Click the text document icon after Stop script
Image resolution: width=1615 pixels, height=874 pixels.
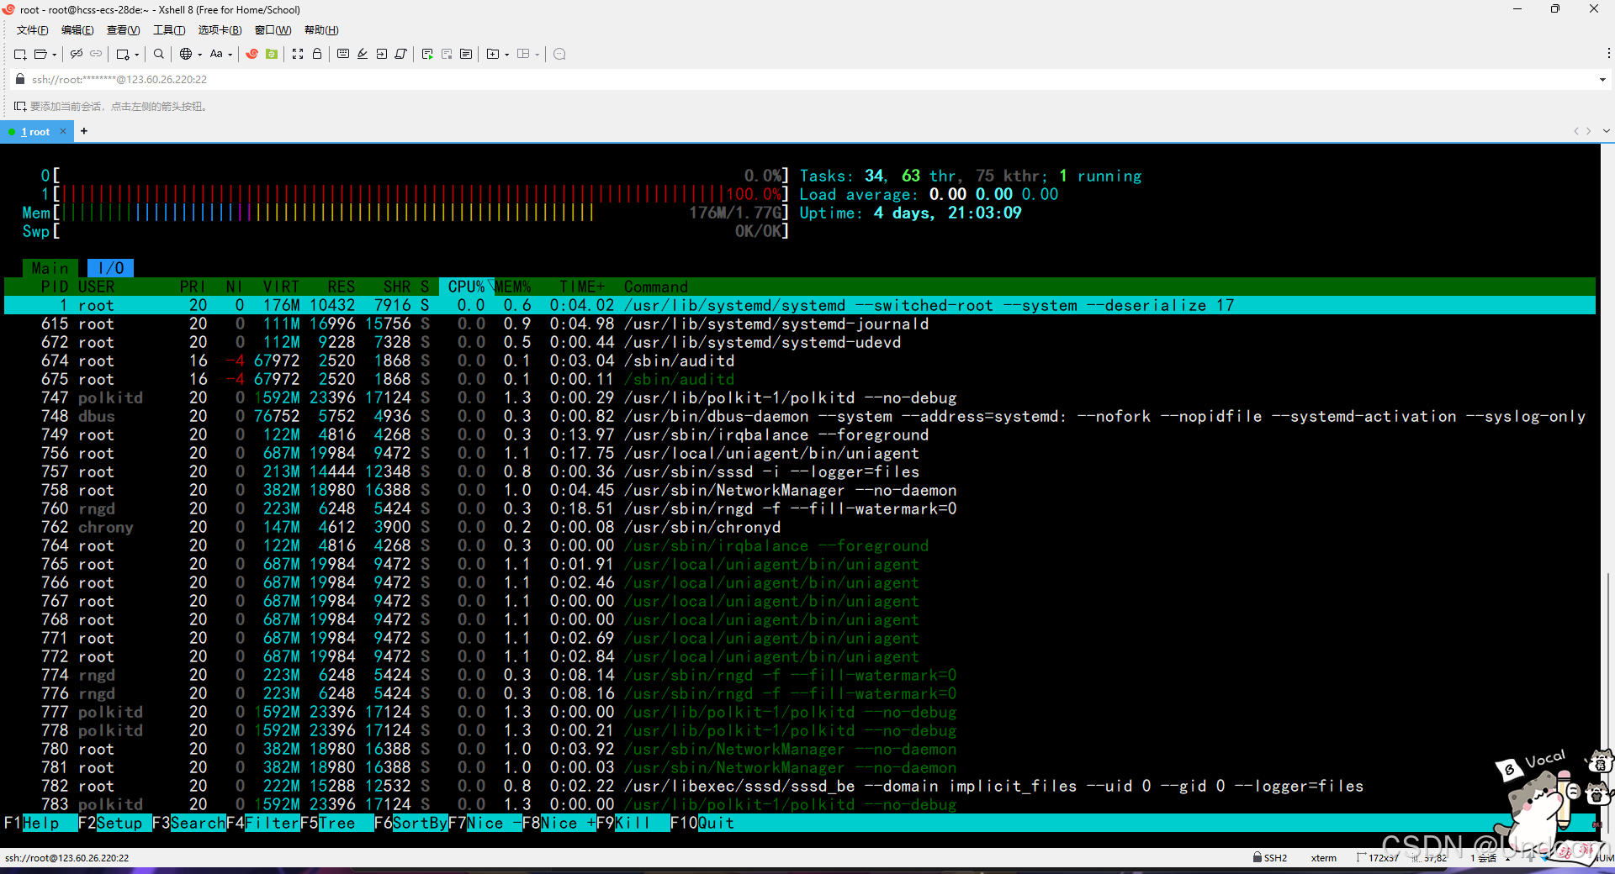pyautogui.click(x=466, y=54)
